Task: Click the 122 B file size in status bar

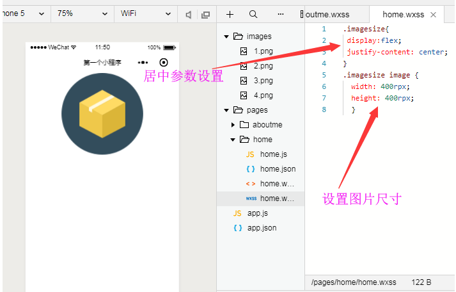Action: (421, 282)
